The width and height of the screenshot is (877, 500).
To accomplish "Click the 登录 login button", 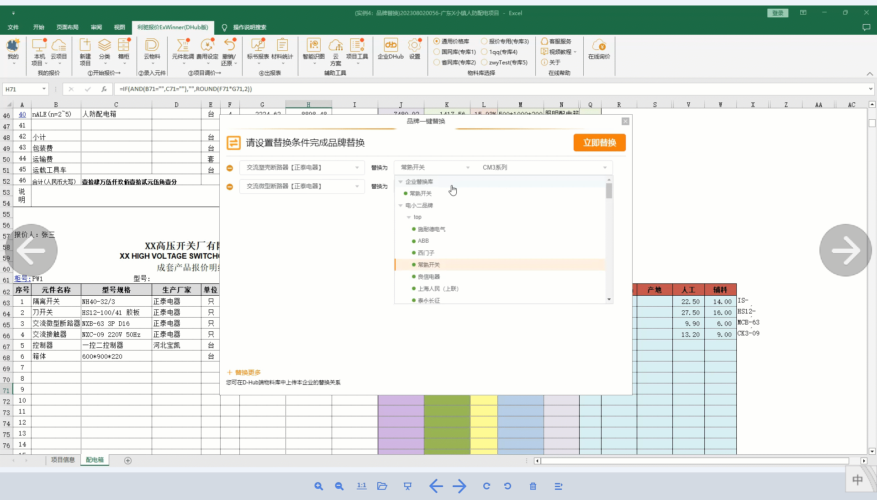I will point(778,13).
